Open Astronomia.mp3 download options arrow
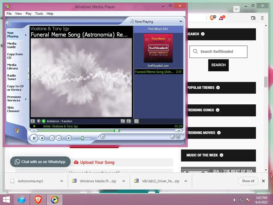The width and height of the screenshot is (273, 205). (62, 181)
